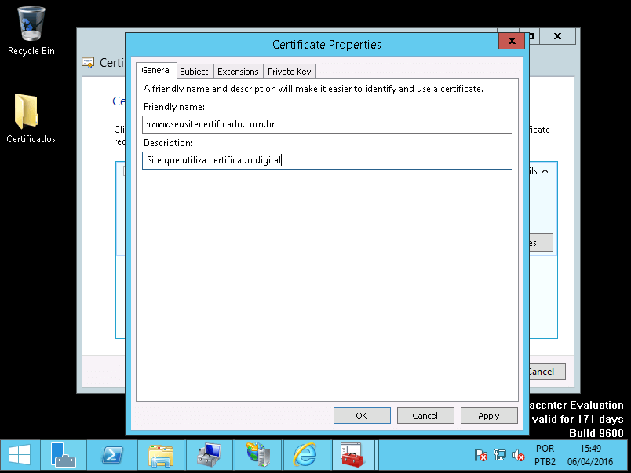631x473 pixels.
Task: Close the Certificate Properties dialog
Action: pyautogui.click(x=512, y=41)
